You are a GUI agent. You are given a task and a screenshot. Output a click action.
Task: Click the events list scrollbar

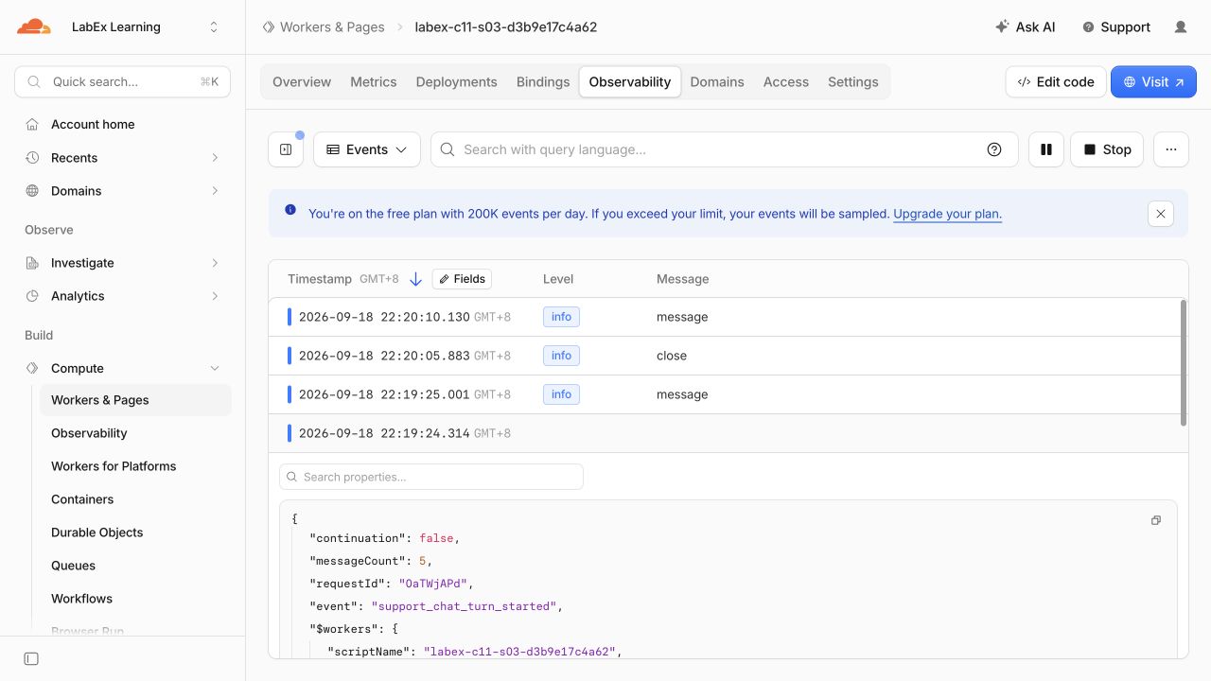[x=1184, y=362]
